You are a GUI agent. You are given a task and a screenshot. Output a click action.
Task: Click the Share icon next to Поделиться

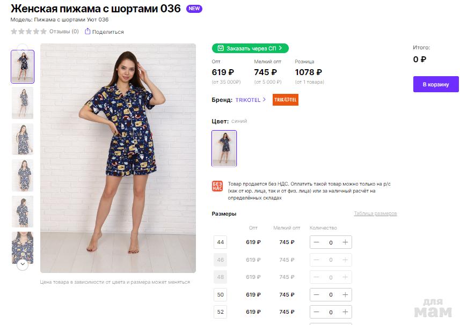tap(87, 32)
